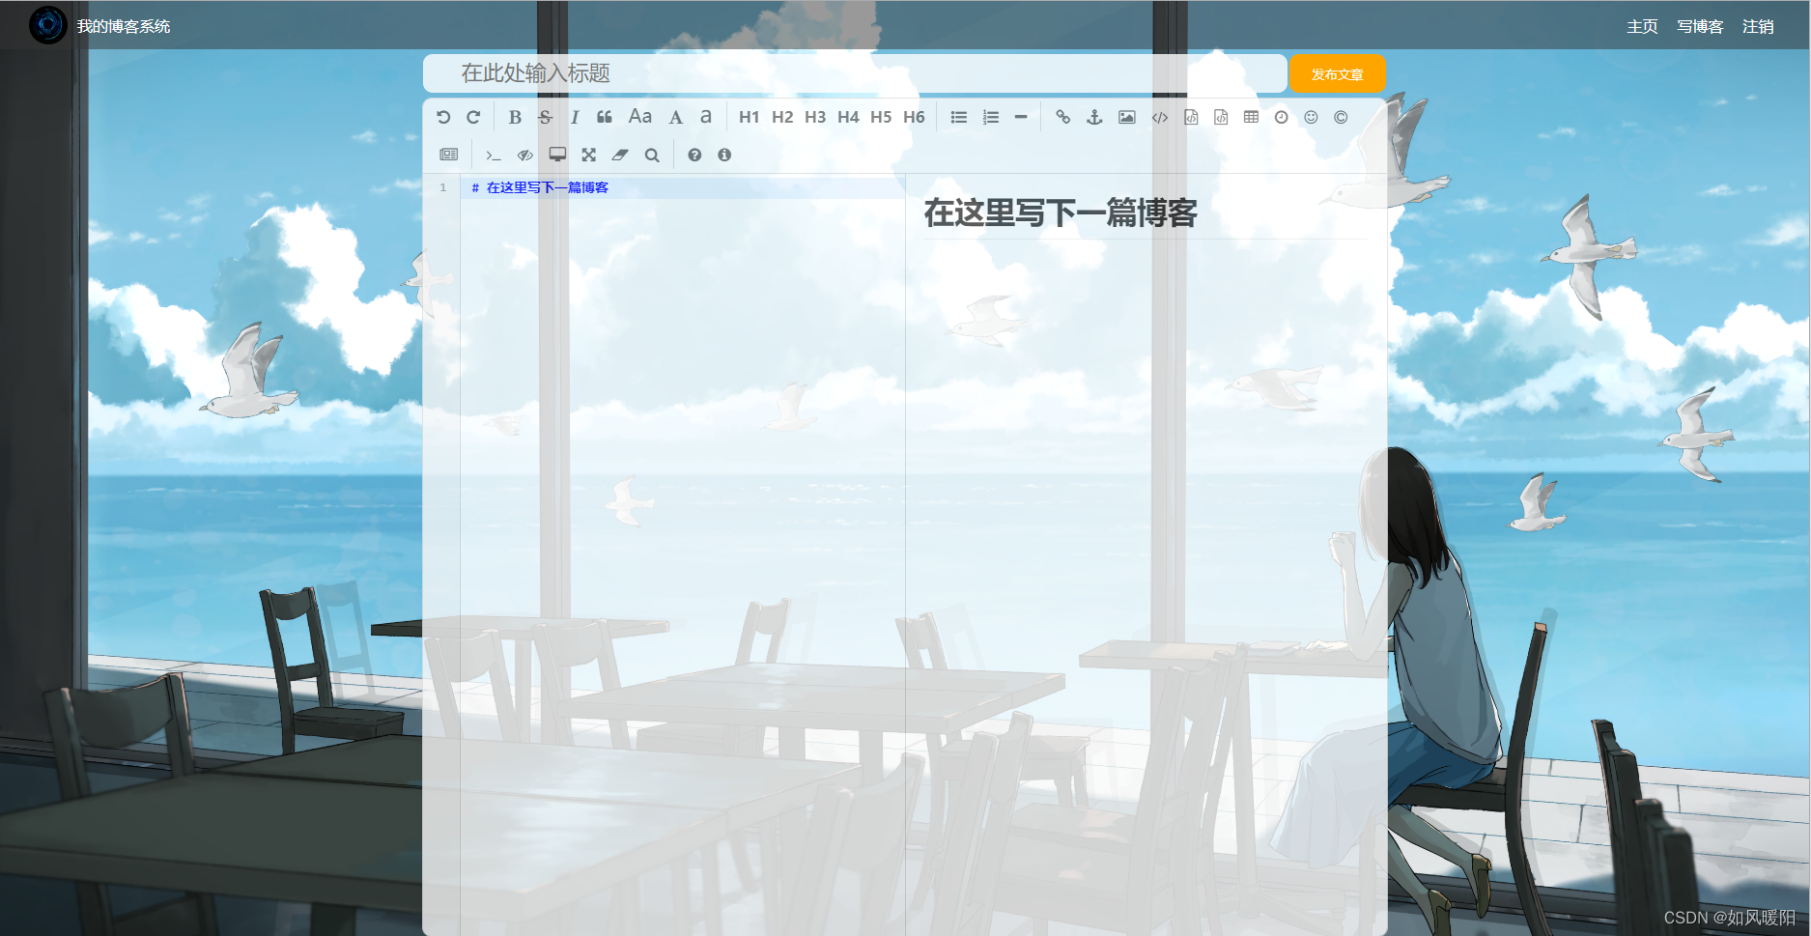Image resolution: width=1811 pixels, height=936 pixels.
Task: Click the 发布文章 publish button
Action: click(1338, 73)
